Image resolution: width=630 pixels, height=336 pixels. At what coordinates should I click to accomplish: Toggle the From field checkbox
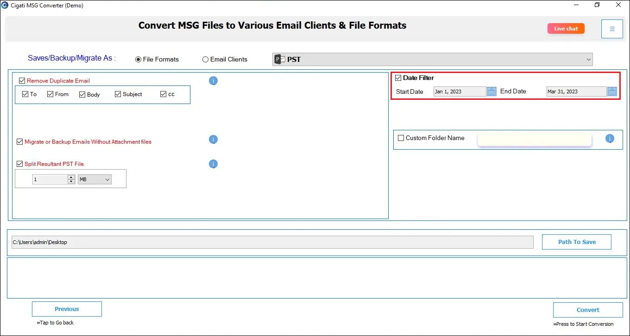coord(50,94)
